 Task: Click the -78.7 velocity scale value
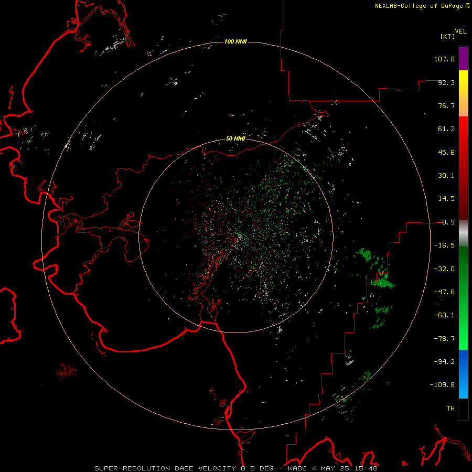(444, 339)
